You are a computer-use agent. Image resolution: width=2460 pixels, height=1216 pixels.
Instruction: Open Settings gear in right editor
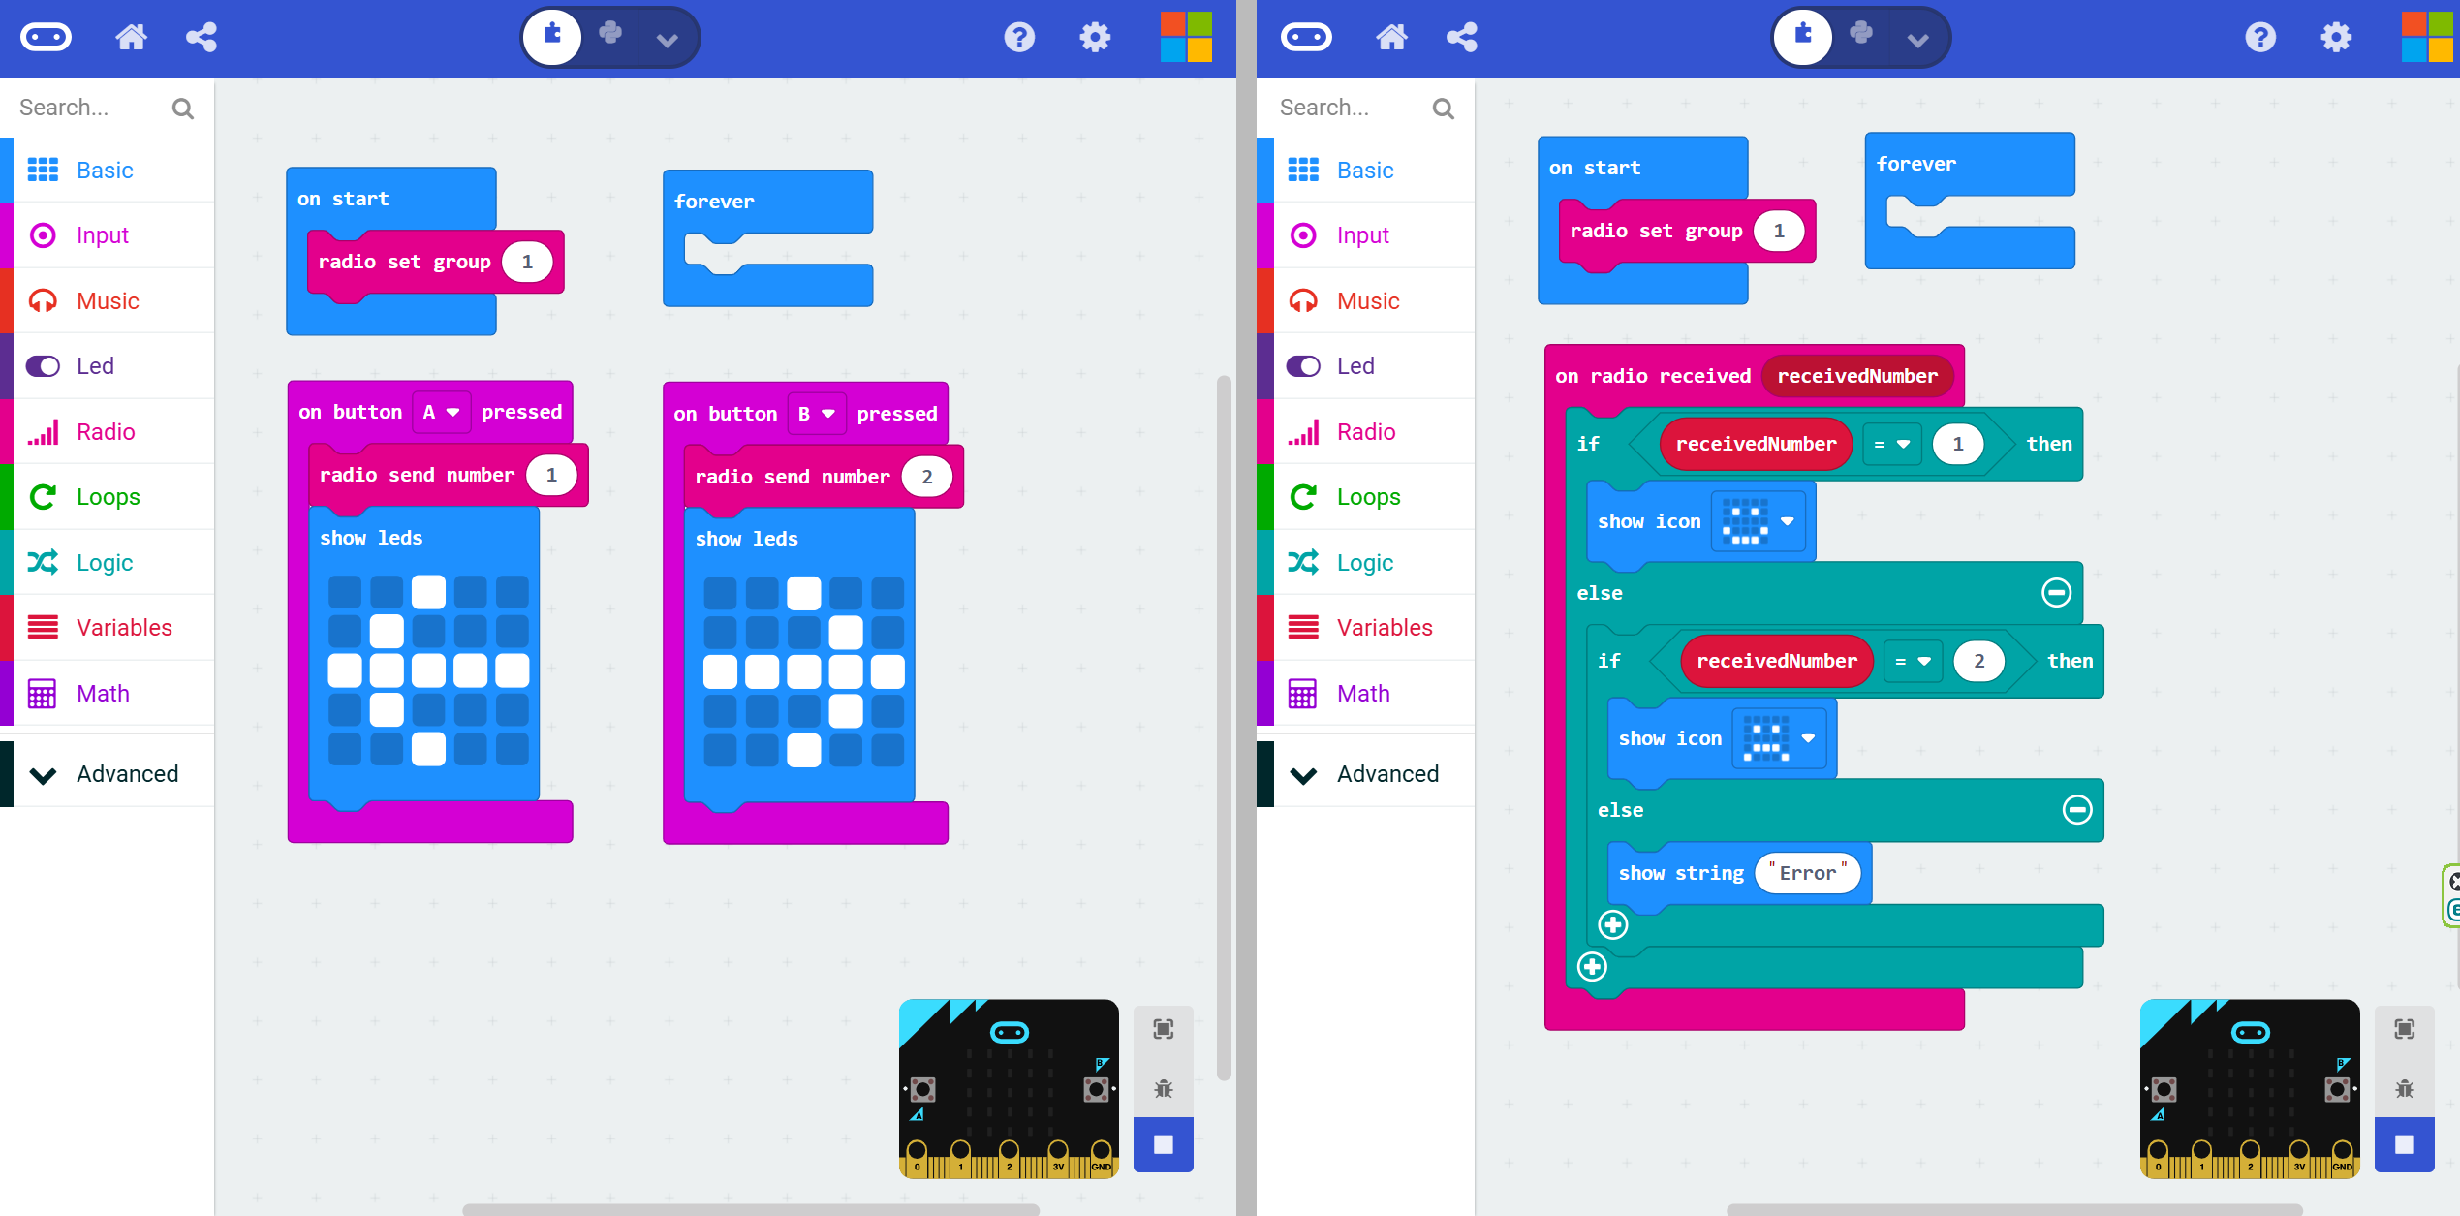coord(2336,38)
